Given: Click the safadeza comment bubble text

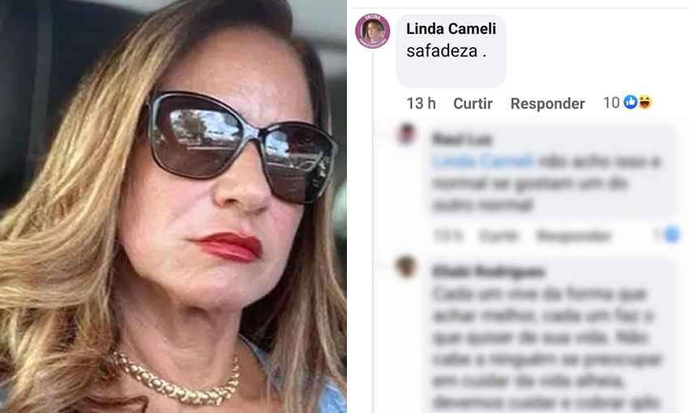Looking at the screenshot, I should click(446, 51).
